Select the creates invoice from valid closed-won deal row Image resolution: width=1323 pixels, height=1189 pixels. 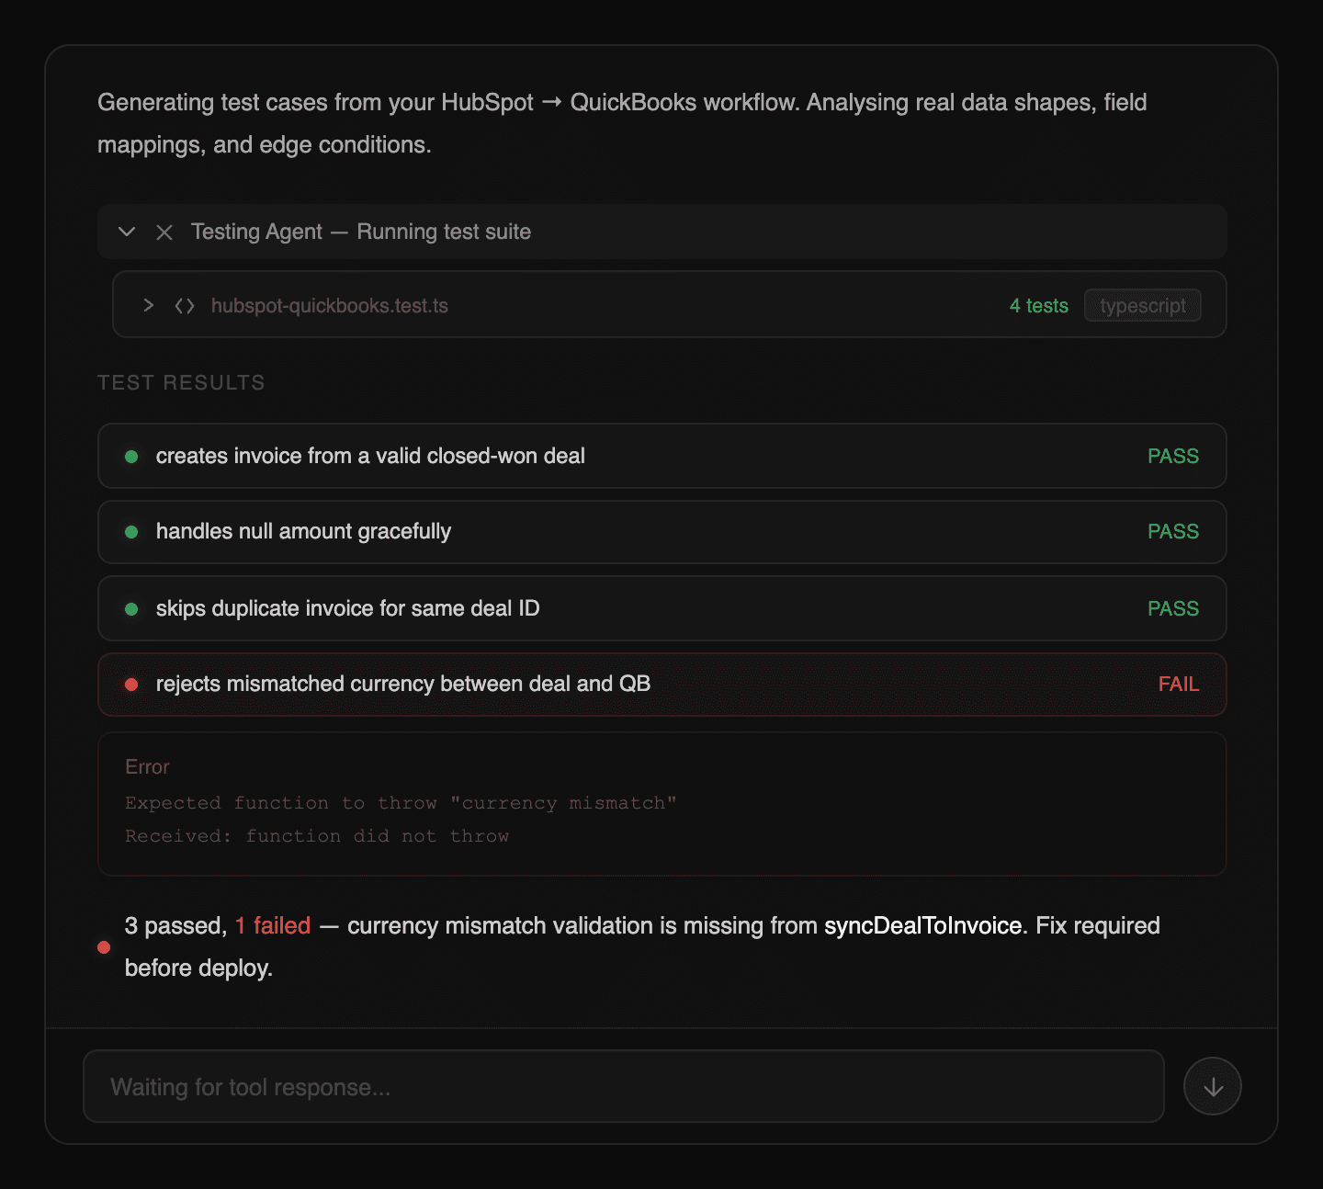click(662, 456)
